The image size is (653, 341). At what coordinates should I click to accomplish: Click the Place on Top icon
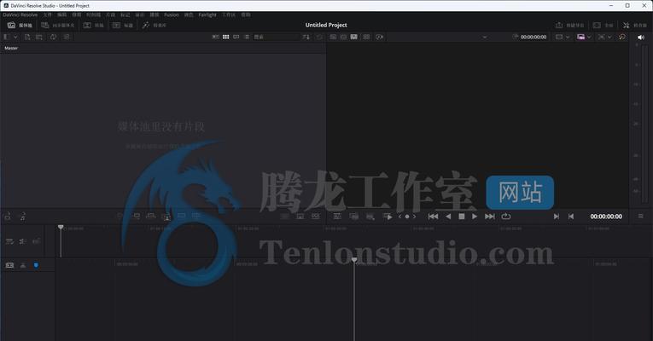pyautogui.click(x=181, y=216)
